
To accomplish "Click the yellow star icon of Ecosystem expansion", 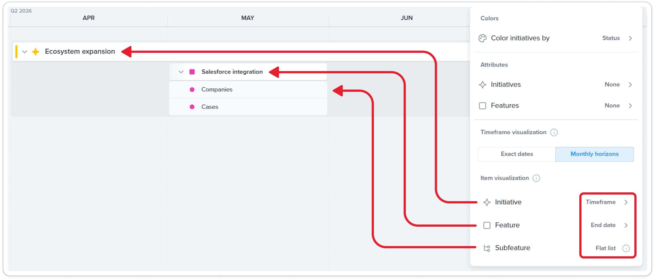I will pos(36,52).
